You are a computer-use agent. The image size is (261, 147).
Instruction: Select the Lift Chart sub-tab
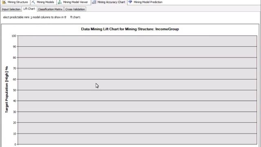pos(29,9)
